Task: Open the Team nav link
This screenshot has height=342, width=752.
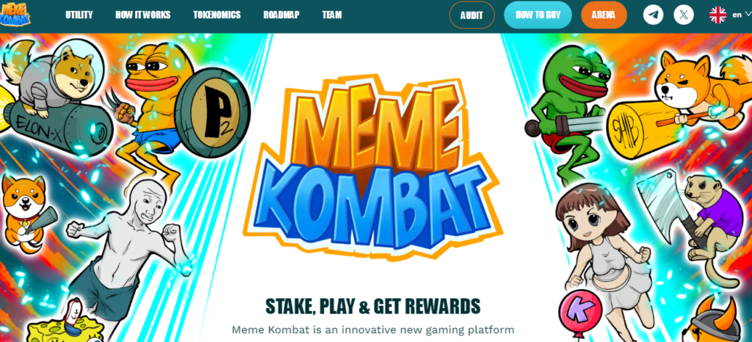Action: (332, 15)
